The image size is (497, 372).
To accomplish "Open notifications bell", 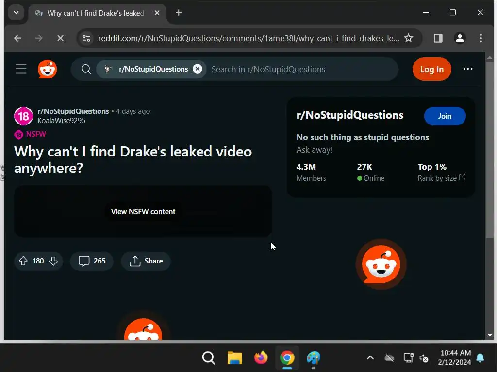I will pos(480,358).
